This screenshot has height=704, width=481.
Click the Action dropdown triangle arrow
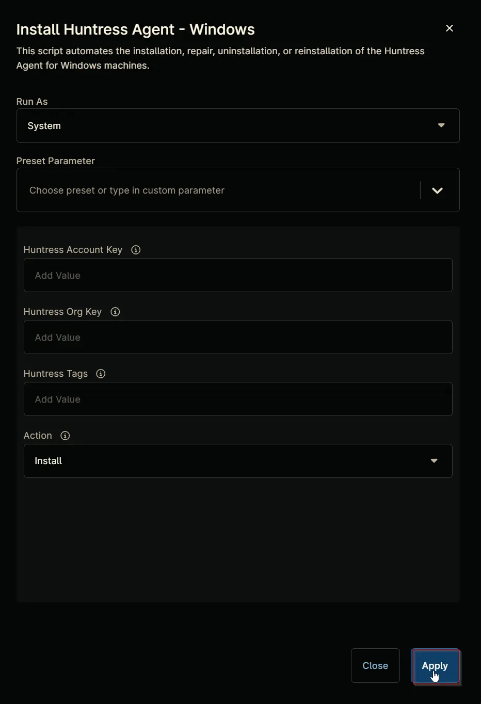(434, 461)
